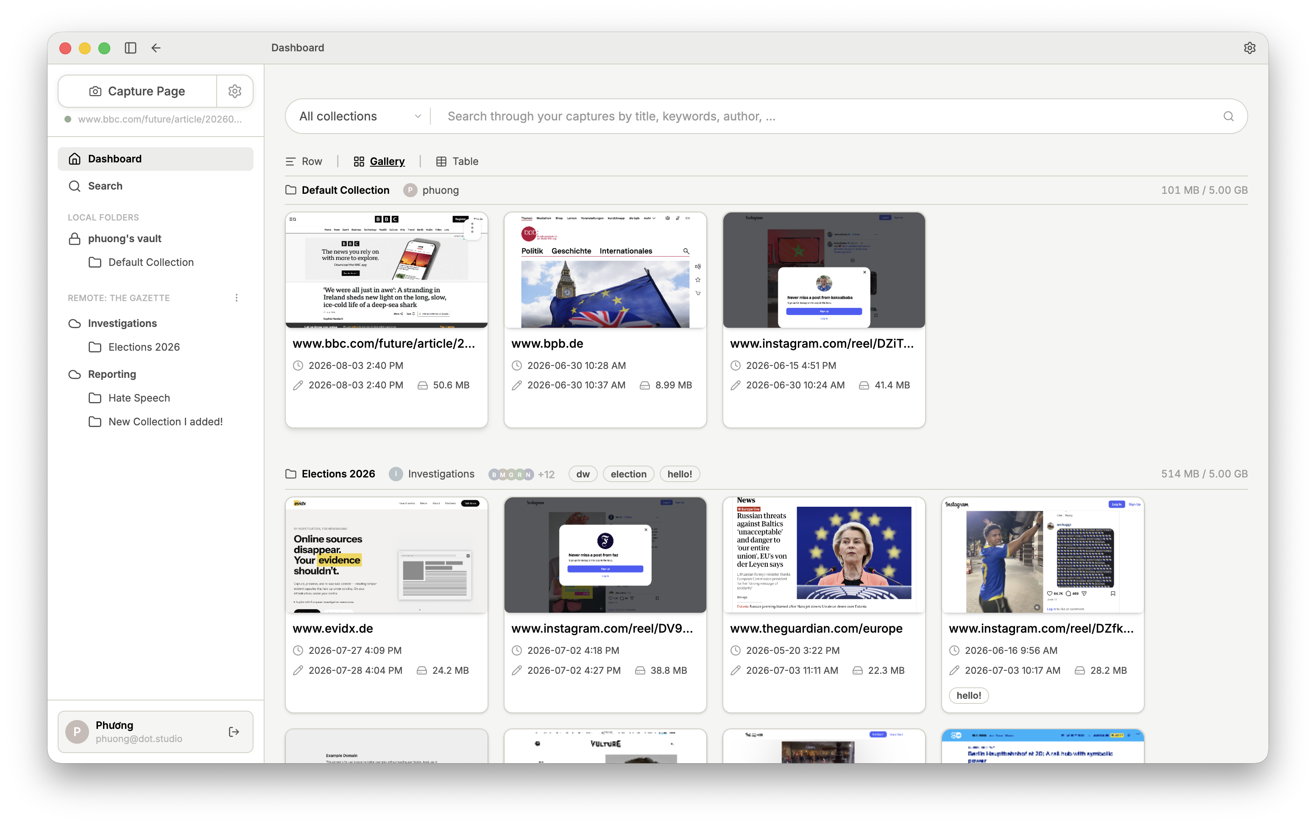Open the Vulture capture thumbnail
1316x826 pixels.
pos(605,746)
